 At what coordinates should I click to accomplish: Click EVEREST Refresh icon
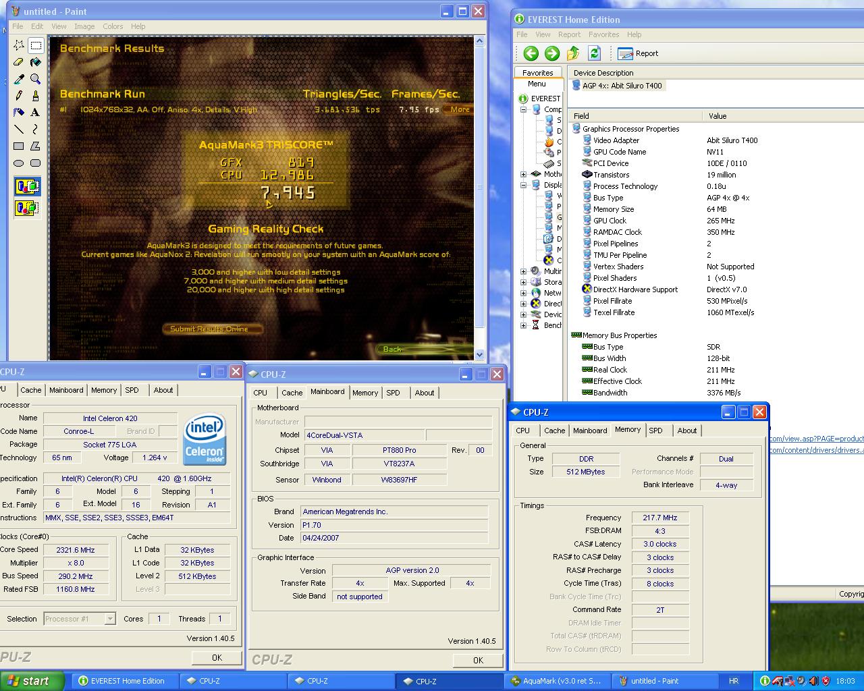tap(594, 53)
